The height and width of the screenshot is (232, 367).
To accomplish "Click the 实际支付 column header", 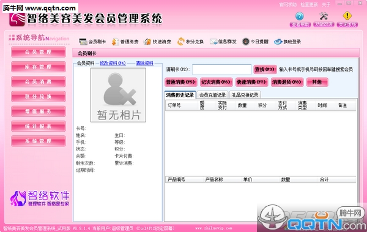I will click(223, 105).
